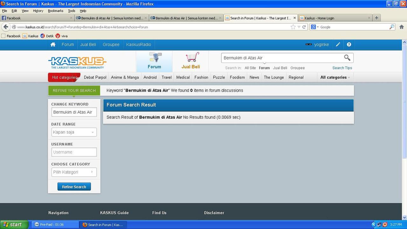Reload the page with the refresh icon
The image size is (407, 229).
tap(304, 27)
